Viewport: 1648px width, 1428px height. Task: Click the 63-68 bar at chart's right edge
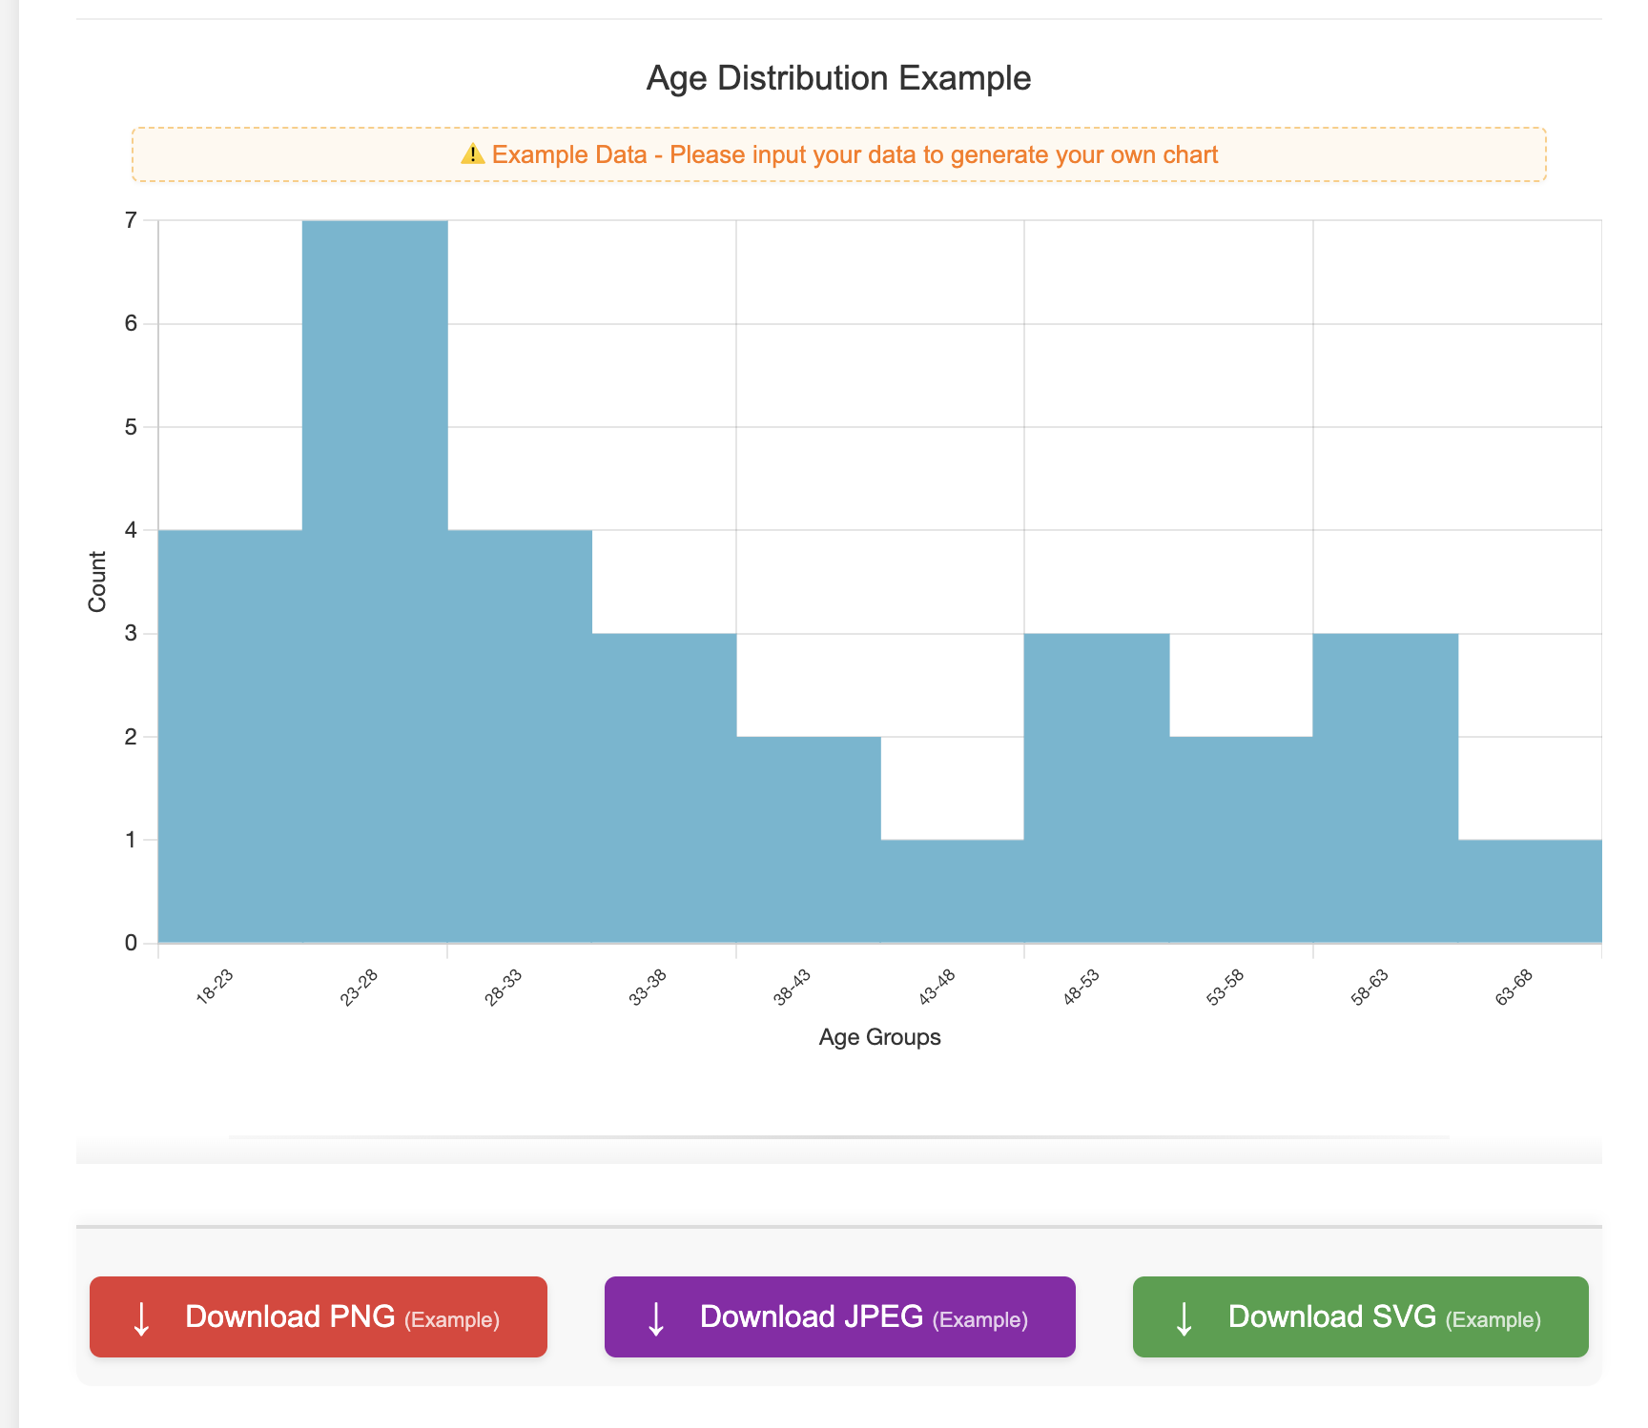pyautogui.click(x=1530, y=890)
